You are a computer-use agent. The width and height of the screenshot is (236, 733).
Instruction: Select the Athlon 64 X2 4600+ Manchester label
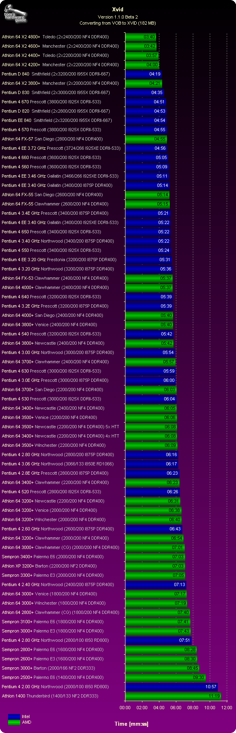(61, 46)
